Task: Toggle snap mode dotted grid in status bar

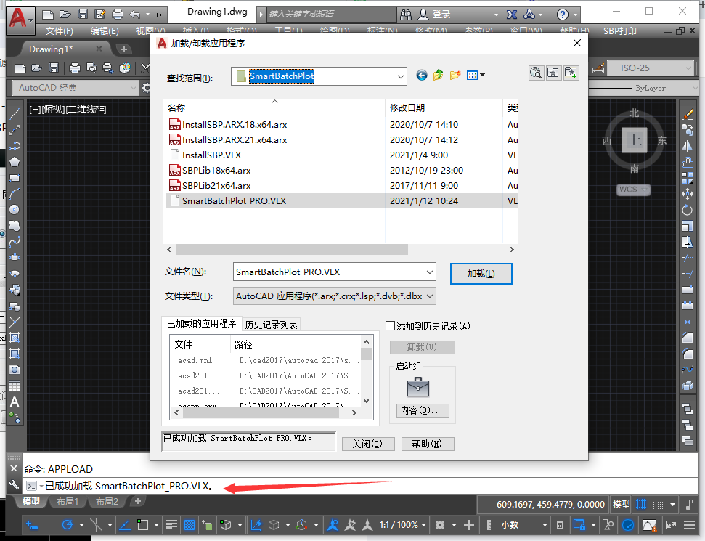Action: (x=658, y=504)
